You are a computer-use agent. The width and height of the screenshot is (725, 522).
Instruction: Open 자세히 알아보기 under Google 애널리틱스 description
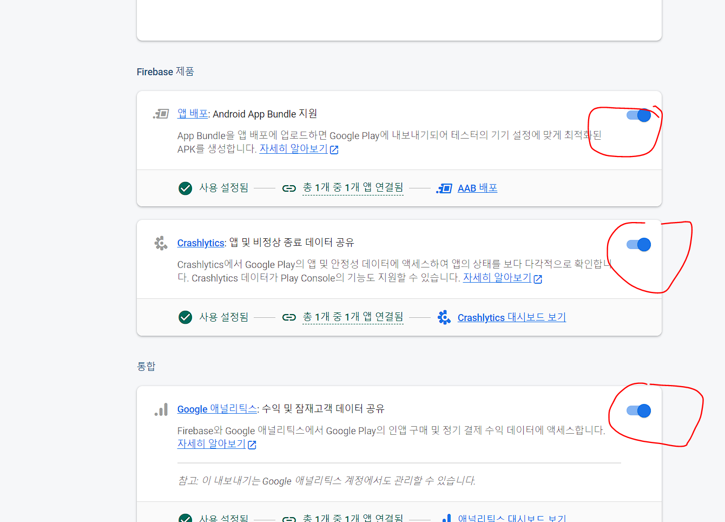(211, 444)
